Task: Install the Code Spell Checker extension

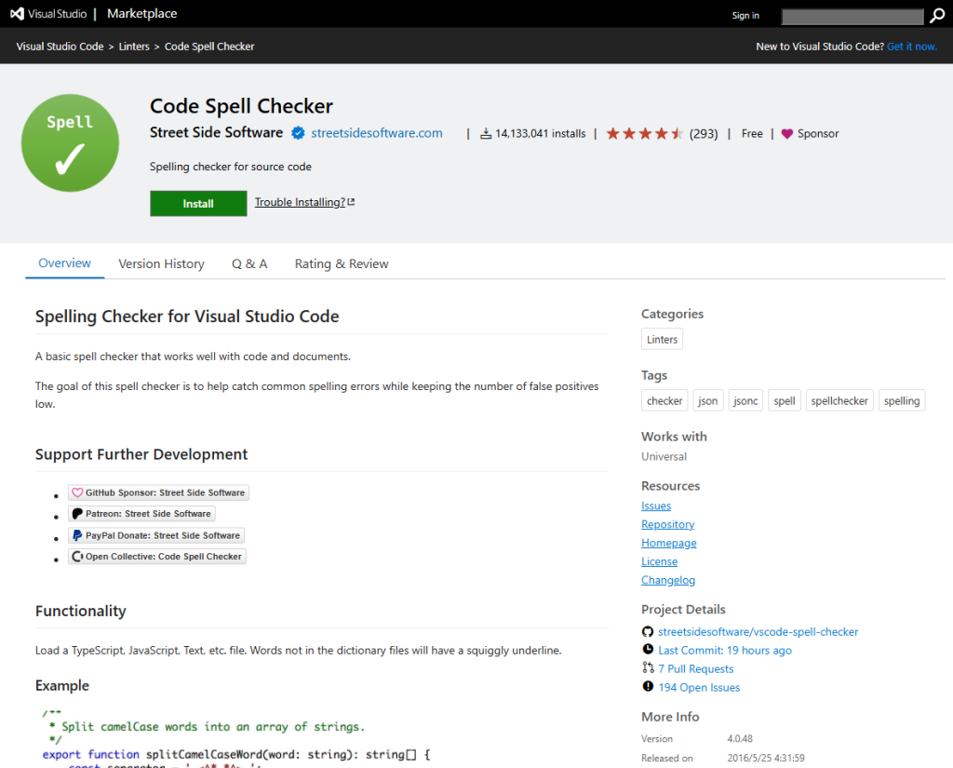Action: click(x=199, y=204)
